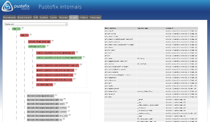The image size is (210, 122).
Task: Select the red home.xml node
Action: (24, 35)
